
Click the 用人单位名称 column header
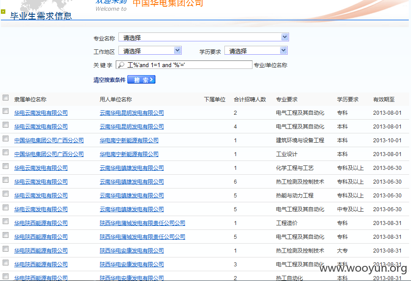(116, 100)
